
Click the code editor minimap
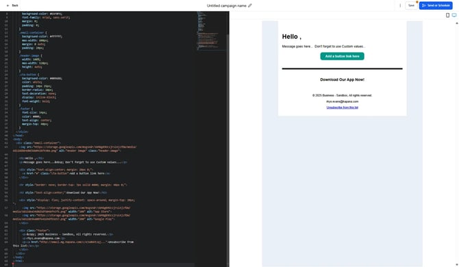pos(211,31)
